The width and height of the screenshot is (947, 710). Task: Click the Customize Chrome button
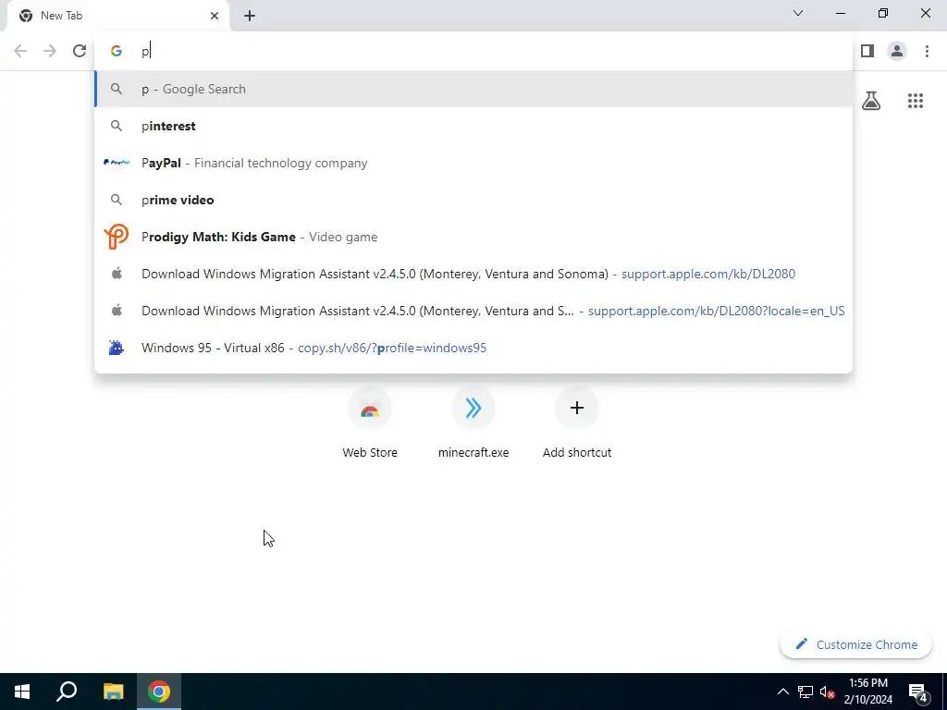point(855,644)
